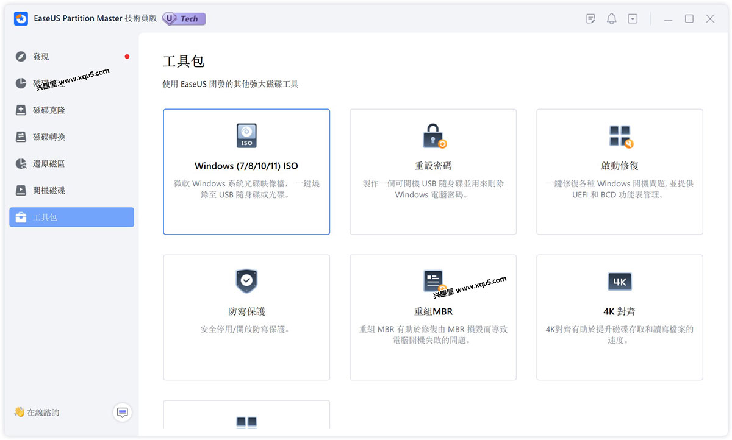Click the reset password padlock icon
The height and width of the screenshot is (440, 732).
[x=433, y=136]
